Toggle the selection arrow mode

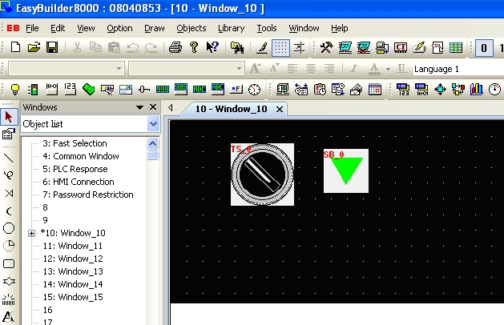point(9,117)
